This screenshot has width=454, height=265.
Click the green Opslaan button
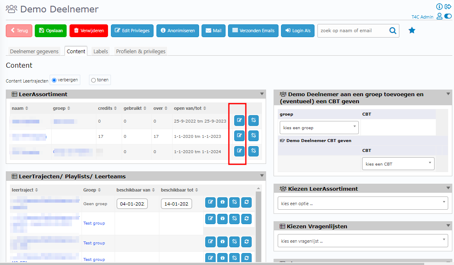50,31
